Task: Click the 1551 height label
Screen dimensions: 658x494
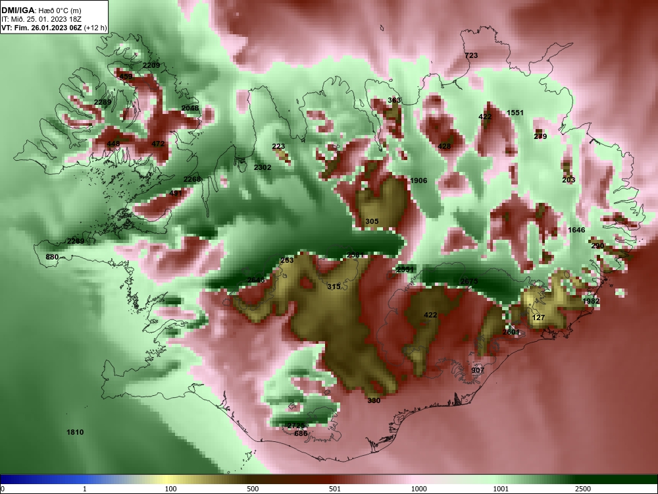Action: [515, 113]
